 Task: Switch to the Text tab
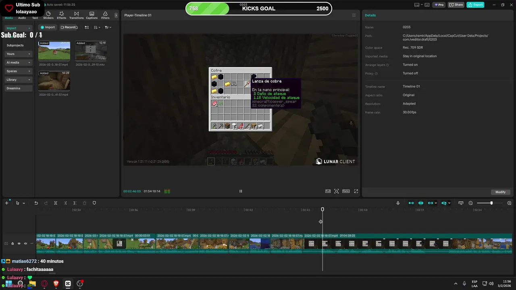(35, 18)
